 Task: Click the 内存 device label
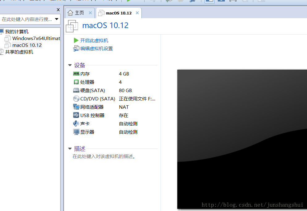(85, 74)
